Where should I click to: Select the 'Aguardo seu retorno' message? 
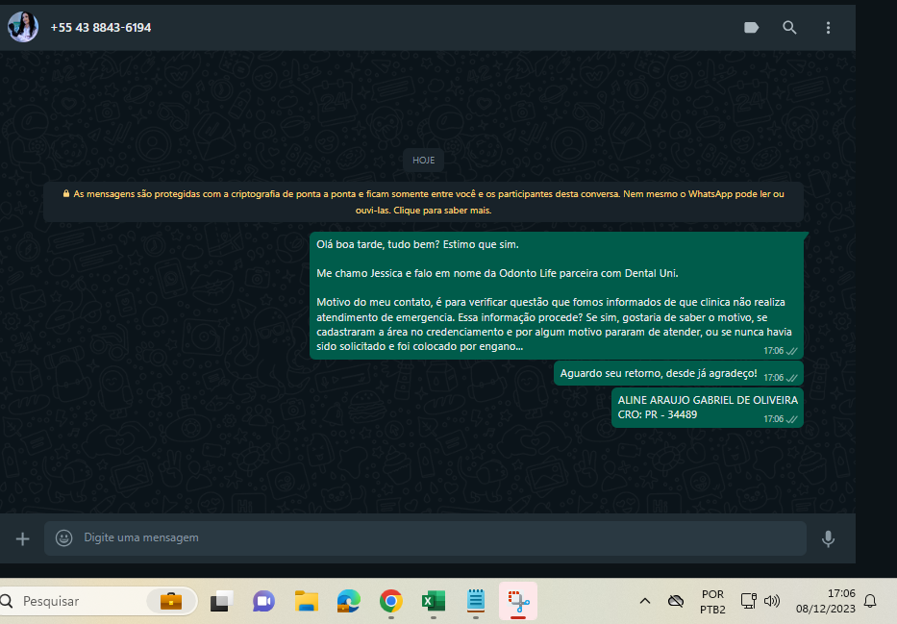click(679, 373)
